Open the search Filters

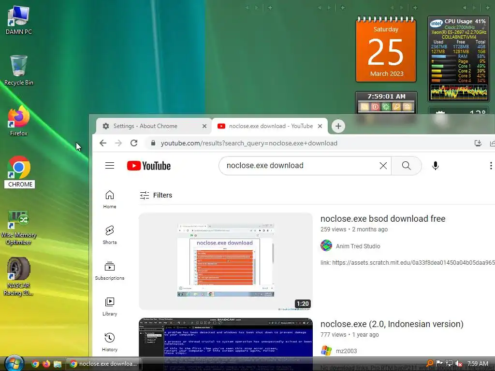click(156, 195)
